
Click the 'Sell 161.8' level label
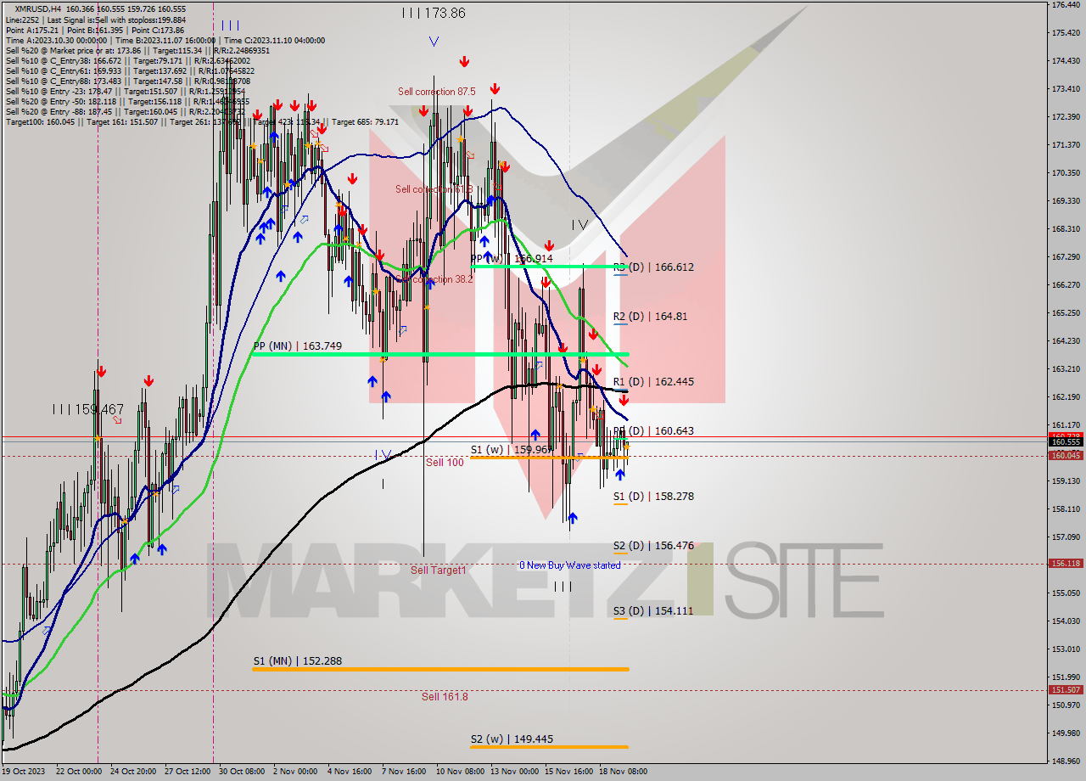point(445,696)
